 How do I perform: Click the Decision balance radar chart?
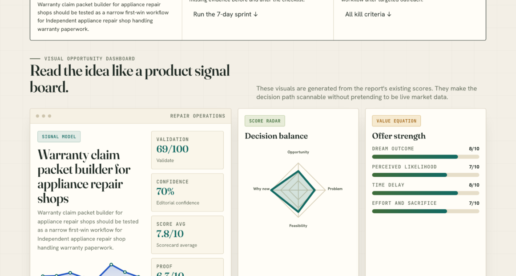pyautogui.click(x=298, y=190)
